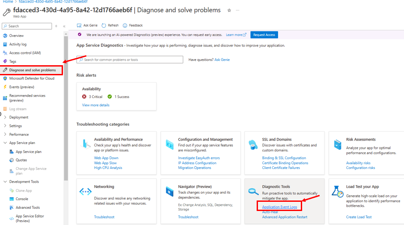Expand the Performance section in sidebar
404x225 pixels.
pos(5,134)
